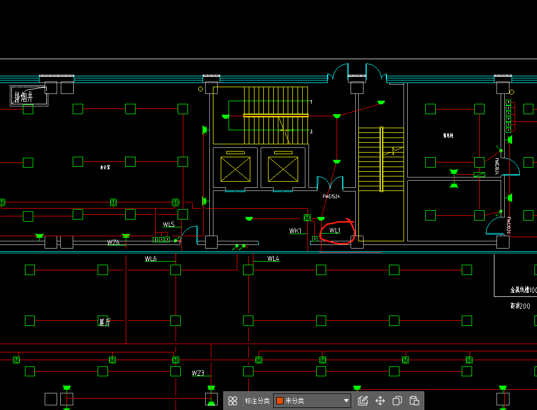
Task: Select the left elevator shaft symbol
Action: 235,169
